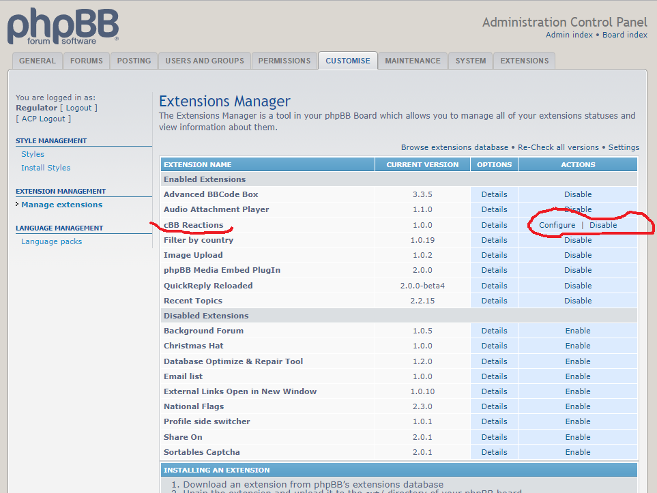Enable External Links Open in New Window
The width and height of the screenshot is (657, 493).
tap(578, 391)
